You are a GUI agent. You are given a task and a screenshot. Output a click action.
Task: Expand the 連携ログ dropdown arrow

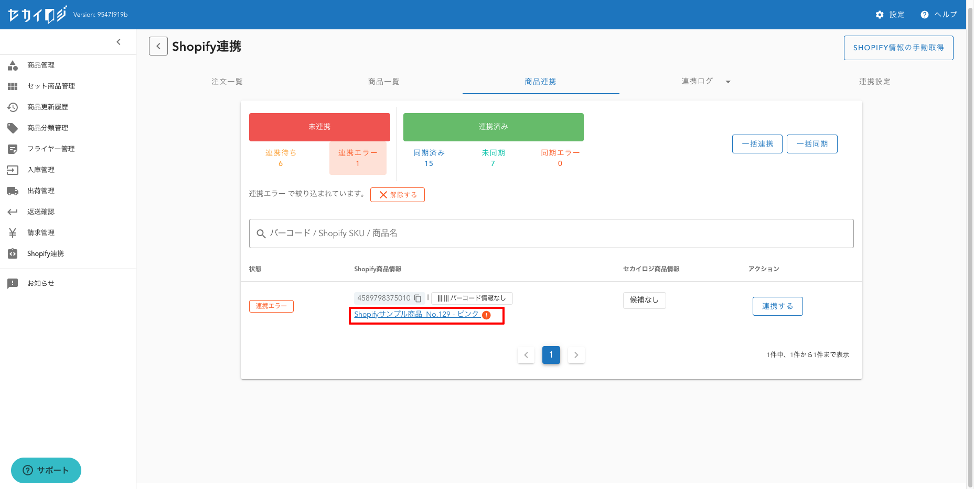728,82
